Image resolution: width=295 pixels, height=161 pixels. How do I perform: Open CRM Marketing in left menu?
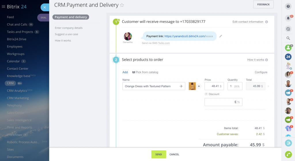click(18, 98)
